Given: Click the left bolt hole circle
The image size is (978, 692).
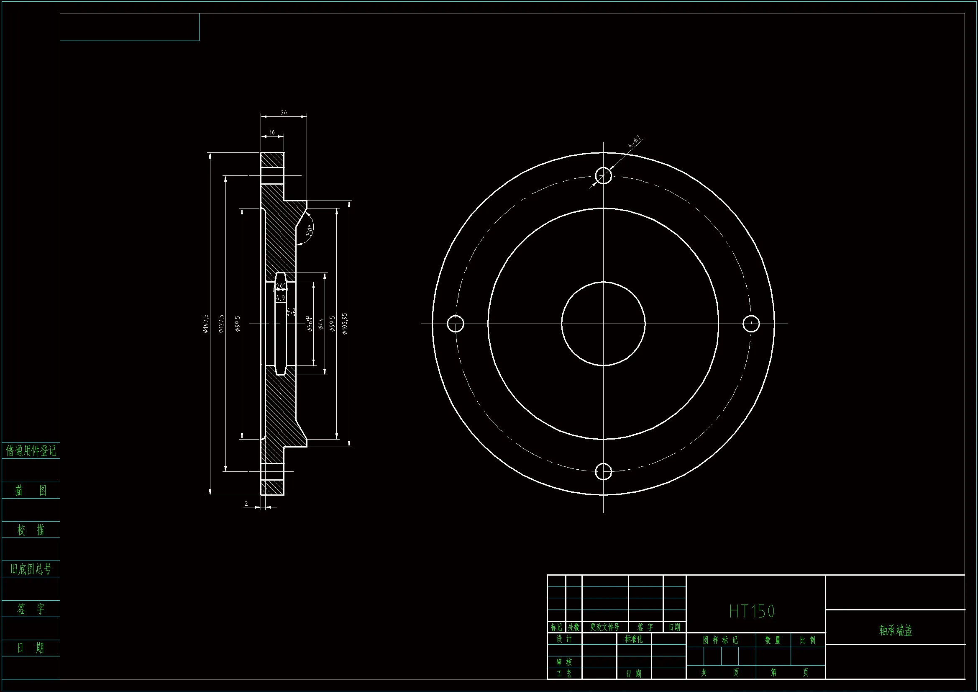Looking at the screenshot, I should click(x=456, y=324).
